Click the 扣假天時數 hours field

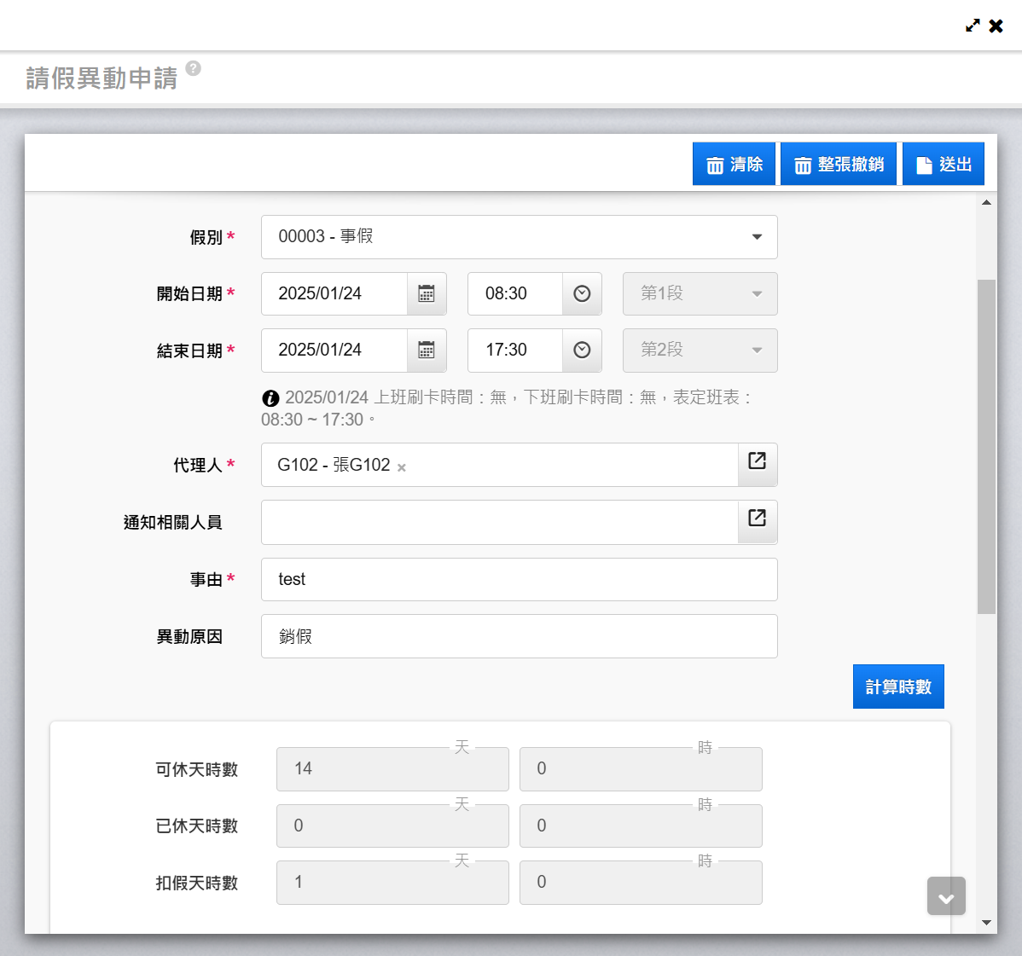point(641,883)
